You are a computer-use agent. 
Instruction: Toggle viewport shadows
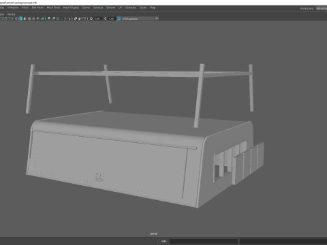point(42,18)
